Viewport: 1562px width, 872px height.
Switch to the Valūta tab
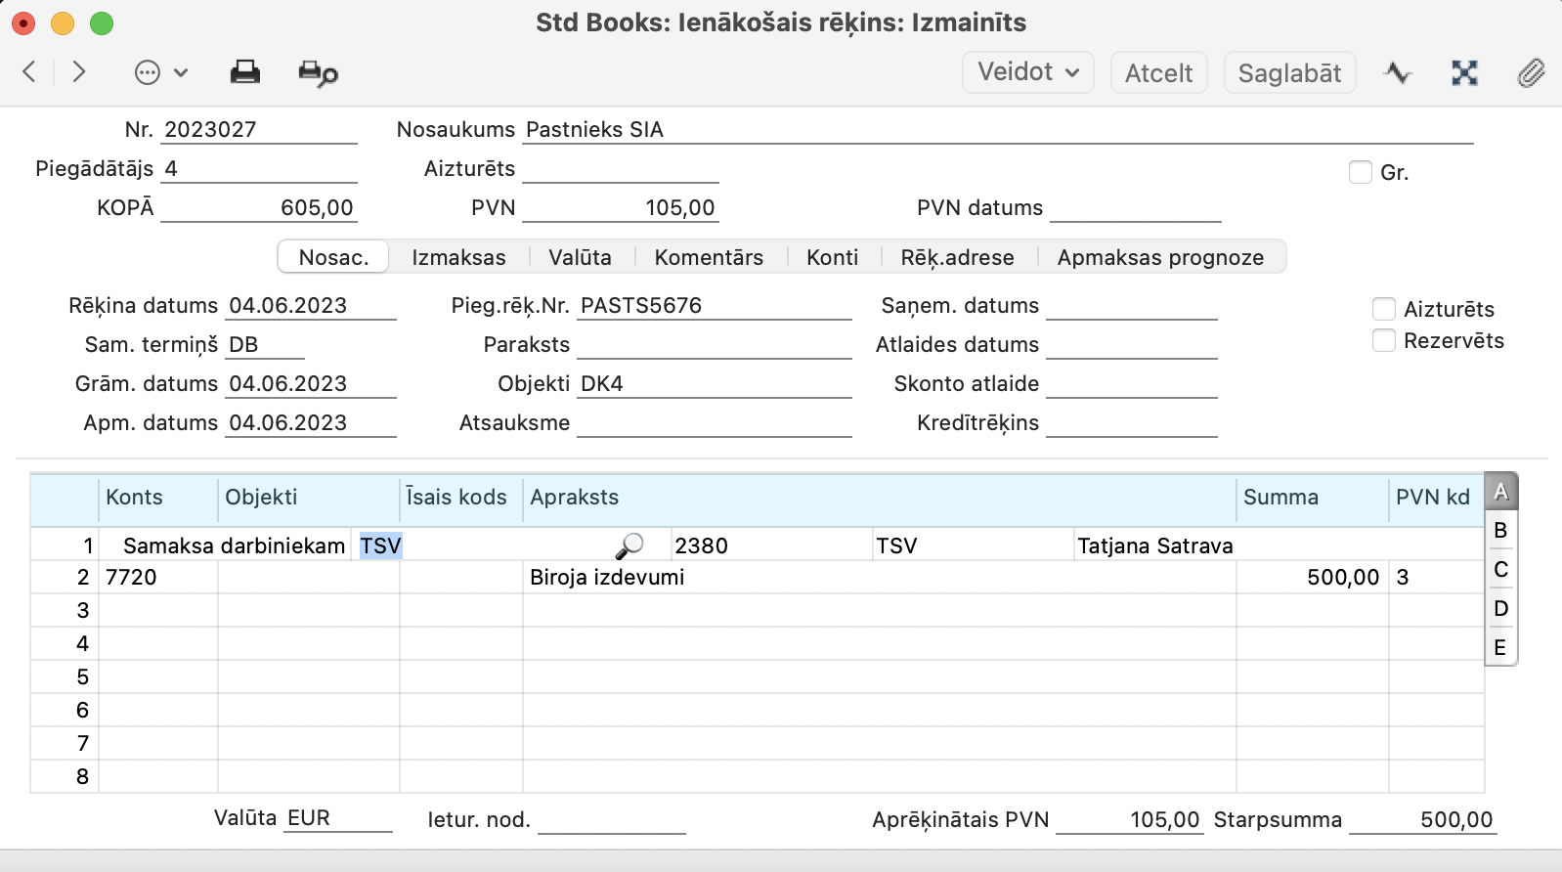tap(580, 257)
